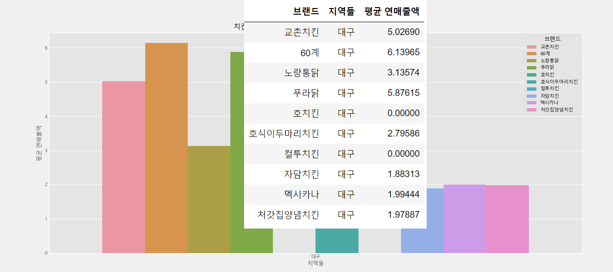This screenshot has width=613, height=272.
Task: Click the 교촌치킨 label in the legend
Action: [550, 47]
